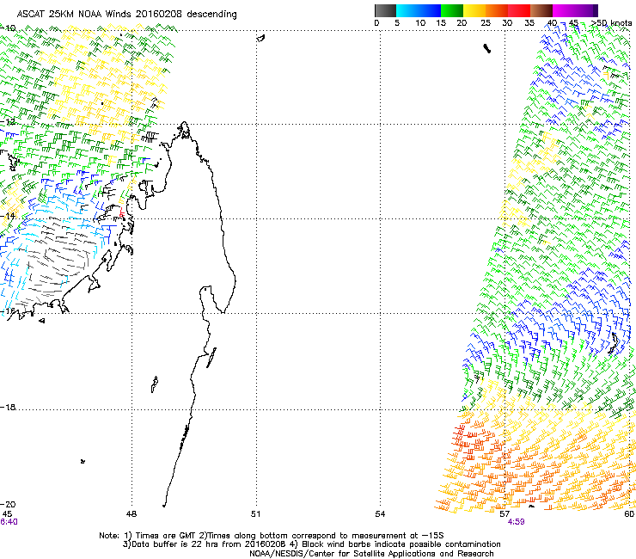Click the '54' longitude label
636x559 pixels.
click(380, 514)
